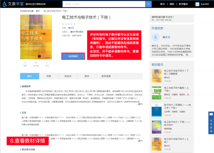Viewport: 214px width, 153px height.
Task: Click the 首页 breadcrumb link
Action: click(x=37, y=11)
